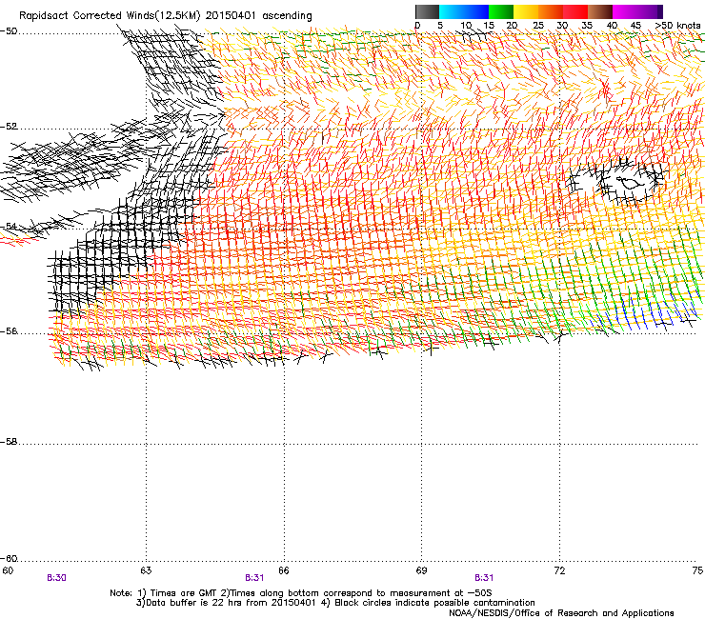
Task: Click the -54 latitude axis label
Action: pyautogui.click(x=9, y=227)
